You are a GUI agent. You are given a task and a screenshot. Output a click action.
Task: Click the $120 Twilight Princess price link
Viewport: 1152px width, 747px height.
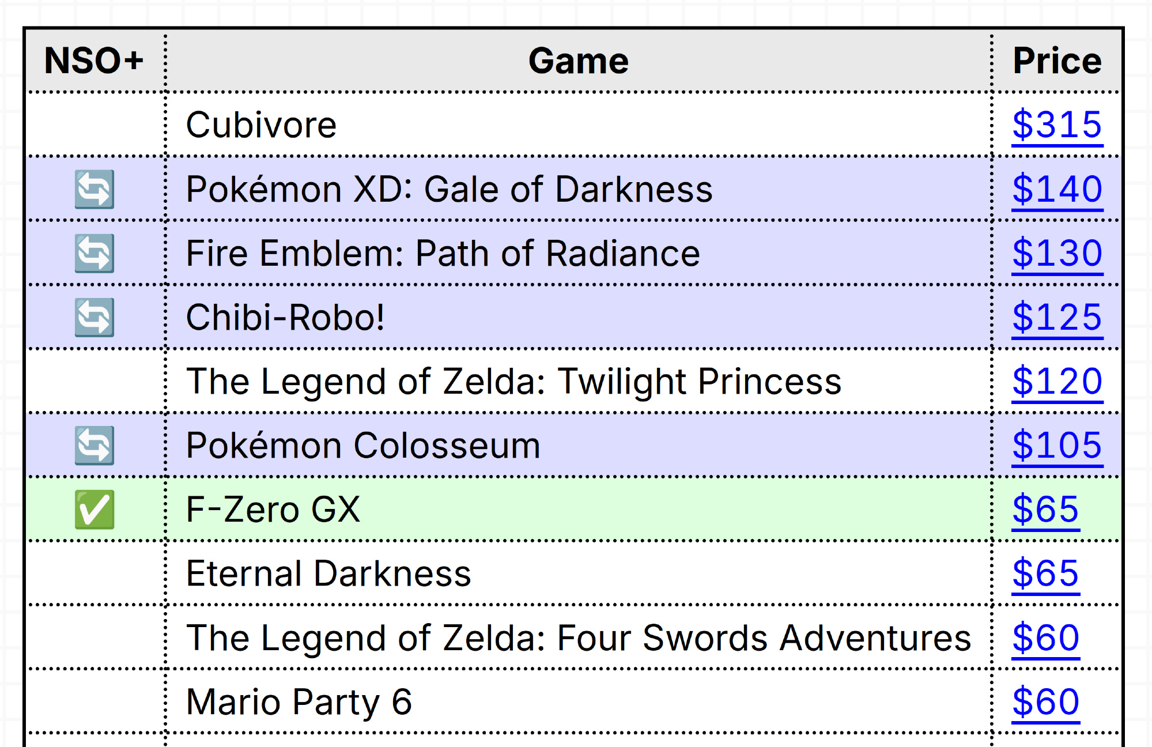[x=1057, y=382]
